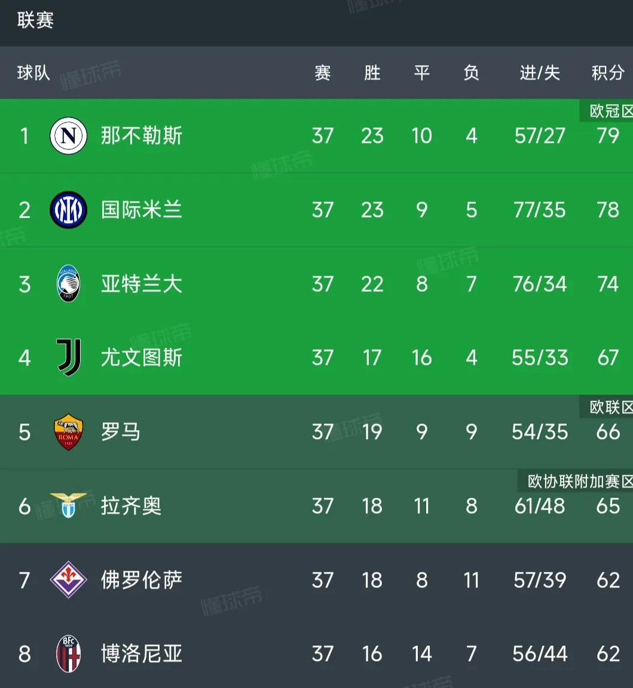The width and height of the screenshot is (633, 688).
Task: Open the Inter Milan club logo
Action: 68,210
